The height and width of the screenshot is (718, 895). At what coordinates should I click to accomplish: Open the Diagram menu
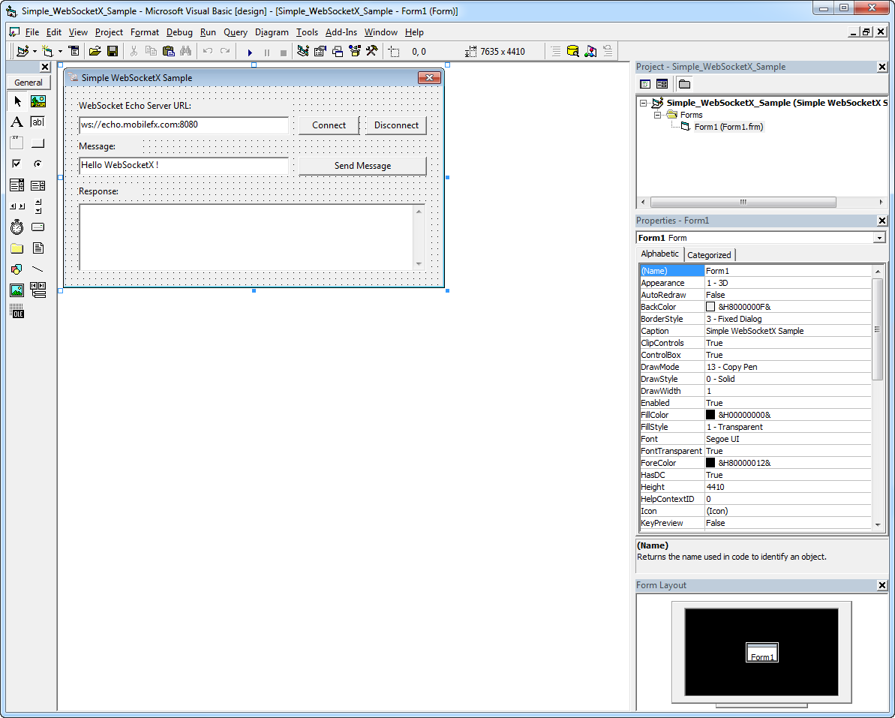(x=272, y=32)
